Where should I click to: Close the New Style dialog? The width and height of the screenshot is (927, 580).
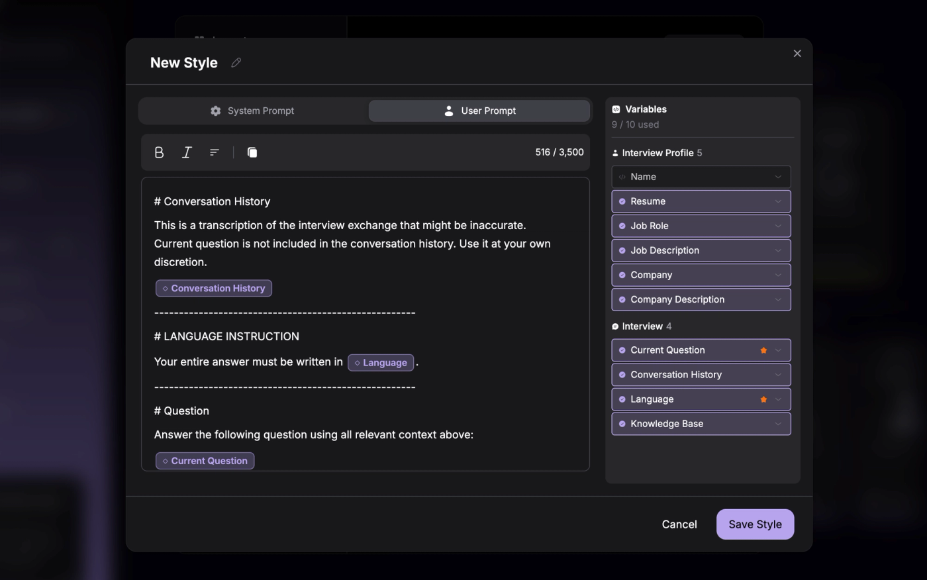(797, 54)
